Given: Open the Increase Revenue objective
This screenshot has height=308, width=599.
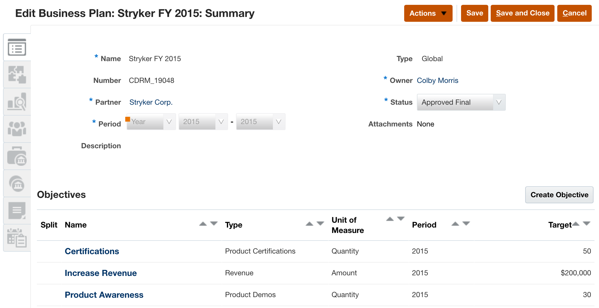Looking at the screenshot, I should coord(101,273).
